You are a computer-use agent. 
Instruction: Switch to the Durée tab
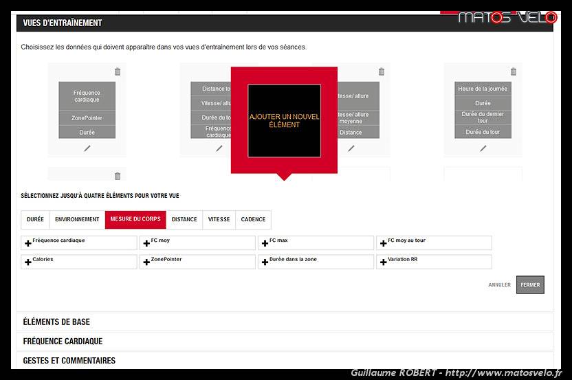pyautogui.click(x=35, y=220)
